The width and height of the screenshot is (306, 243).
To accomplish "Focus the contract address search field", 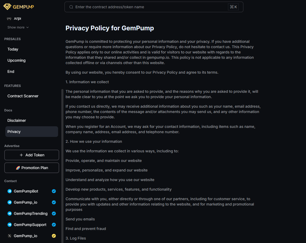I will point(149,7).
